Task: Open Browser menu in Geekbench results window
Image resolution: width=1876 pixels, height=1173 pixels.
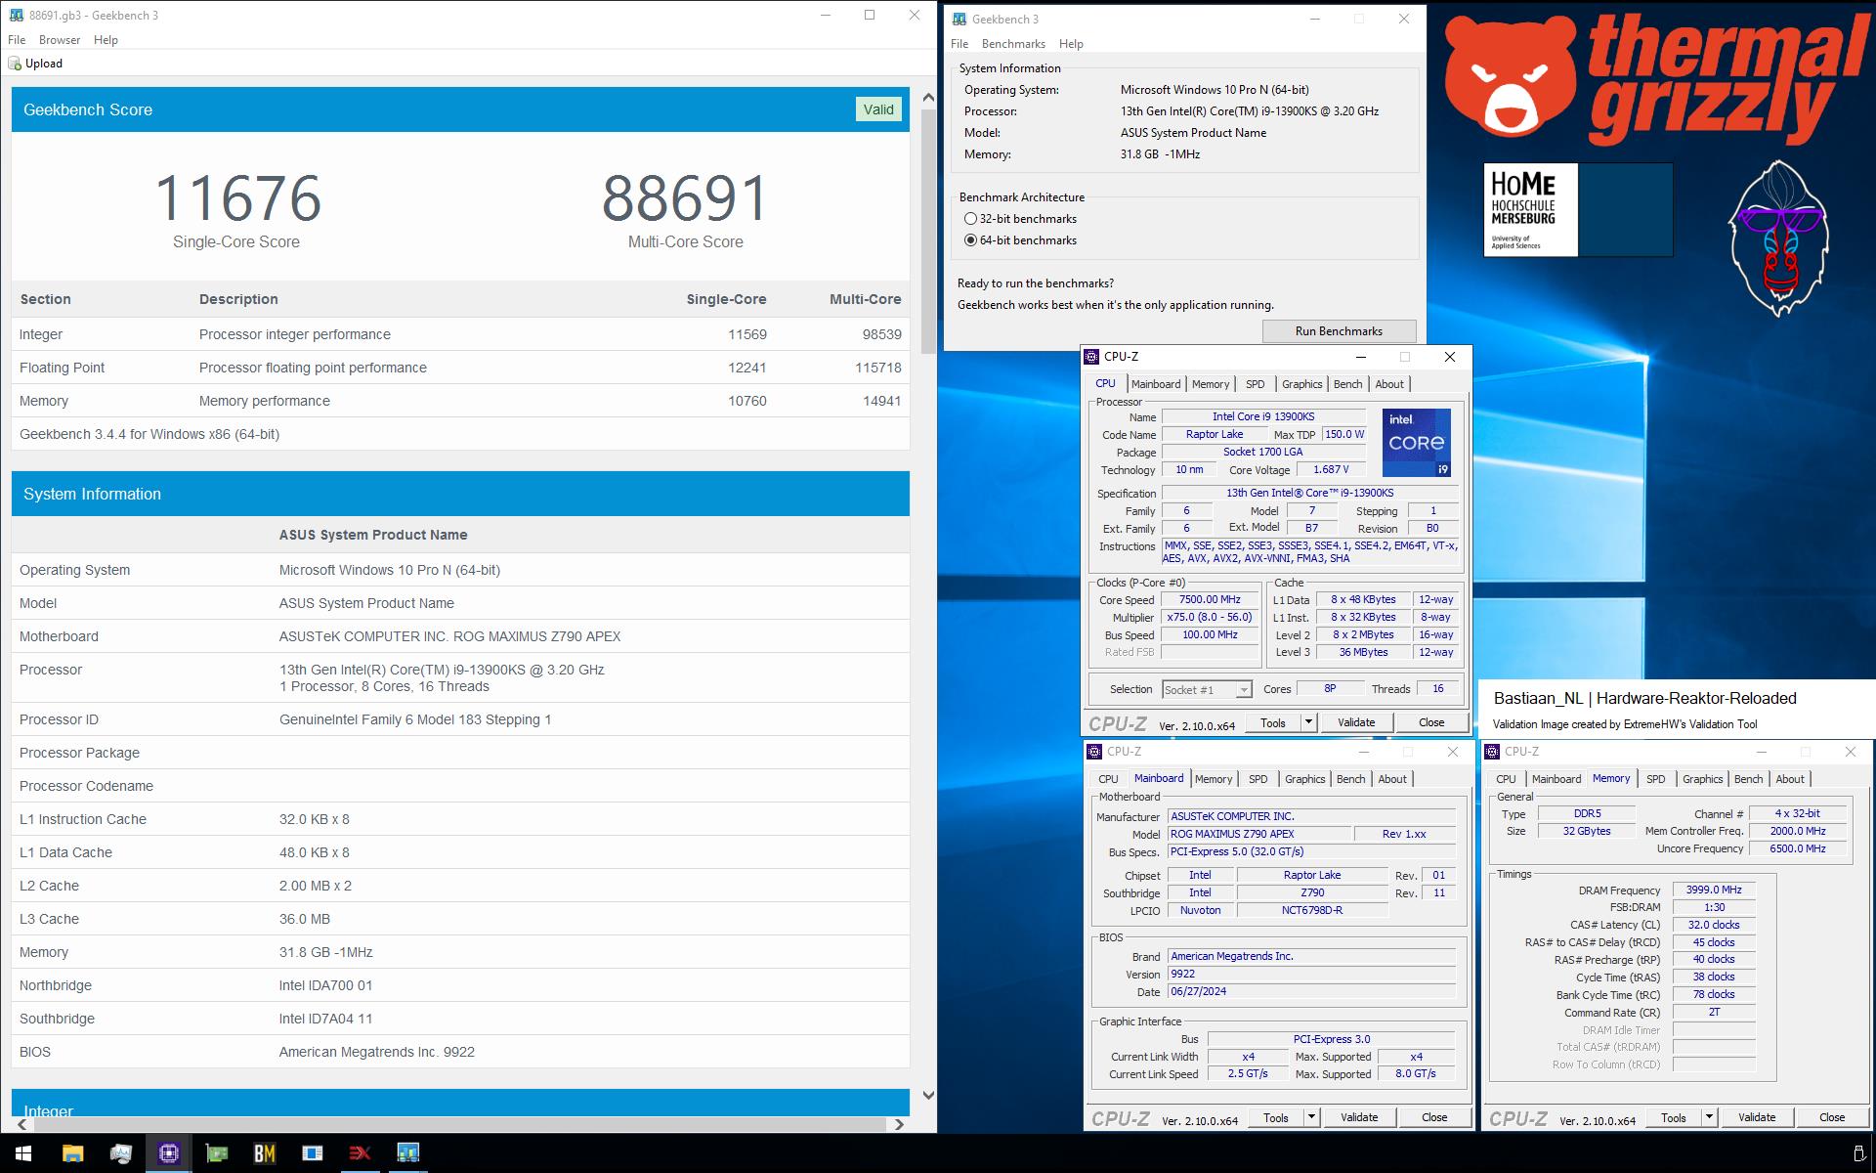Action: (x=60, y=40)
